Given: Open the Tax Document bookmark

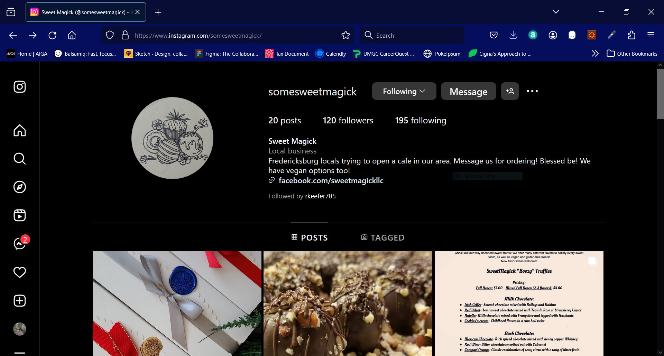Looking at the screenshot, I should tap(287, 54).
